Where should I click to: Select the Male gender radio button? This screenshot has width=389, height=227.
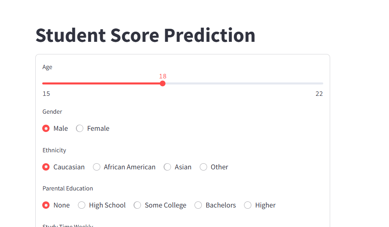46,128
